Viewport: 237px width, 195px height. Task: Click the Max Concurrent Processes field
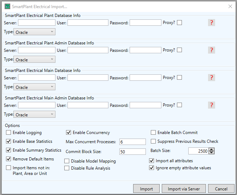pyautogui.click(x=132, y=142)
